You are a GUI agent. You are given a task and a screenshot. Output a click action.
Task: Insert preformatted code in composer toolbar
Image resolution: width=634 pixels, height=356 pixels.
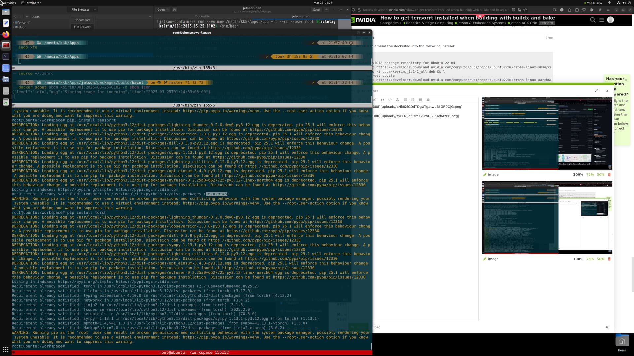390,100
